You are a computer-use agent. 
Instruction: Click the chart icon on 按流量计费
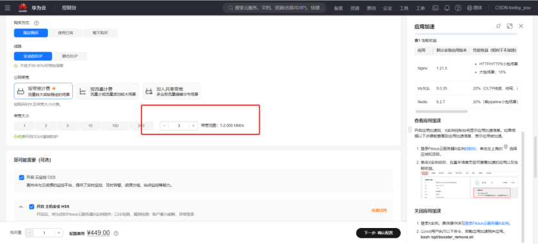(x=83, y=92)
